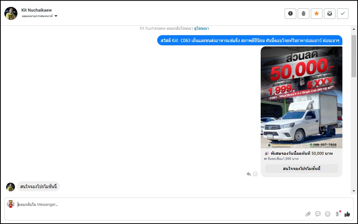
Task: Select the blue C063 greeting message bubble
Action: (250, 40)
